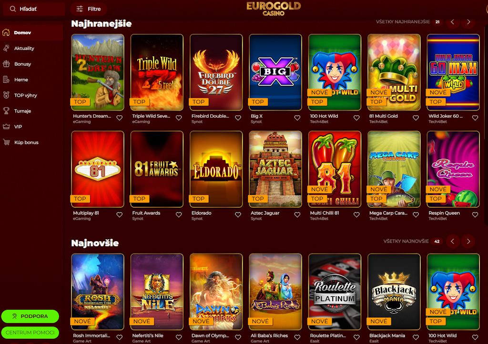The width and height of the screenshot is (488, 344).
Task: Select Turnaje in the sidebar menu
Action: pos(22,111)
